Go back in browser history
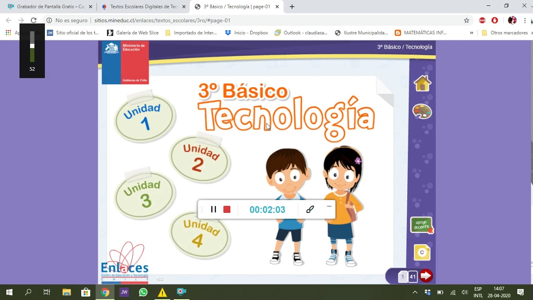533x300 pixels. pos(9,20)
